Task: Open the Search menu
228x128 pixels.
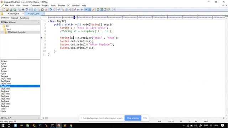Action: [25, 6]
